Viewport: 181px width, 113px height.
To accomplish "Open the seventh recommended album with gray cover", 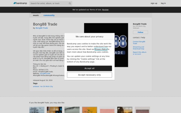I will (142, 110).
